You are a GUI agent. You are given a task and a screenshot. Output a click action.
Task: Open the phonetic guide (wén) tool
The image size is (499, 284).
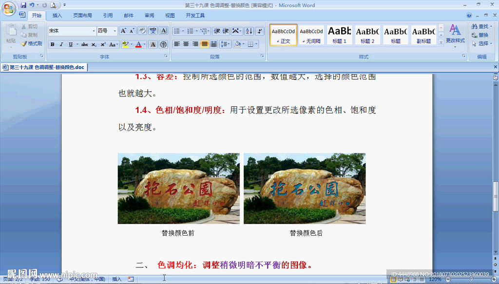153,31
